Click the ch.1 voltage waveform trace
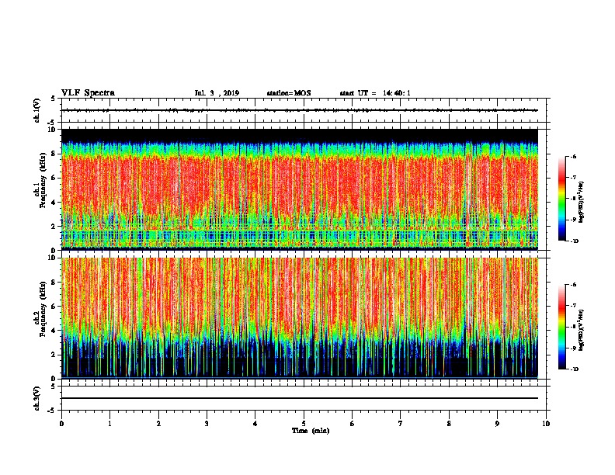The height and width of the screenshot is (475, 615). (300, 110)
